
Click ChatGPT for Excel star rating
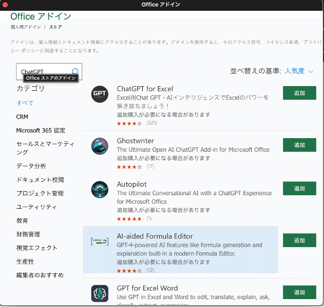[x=129, y=123]
